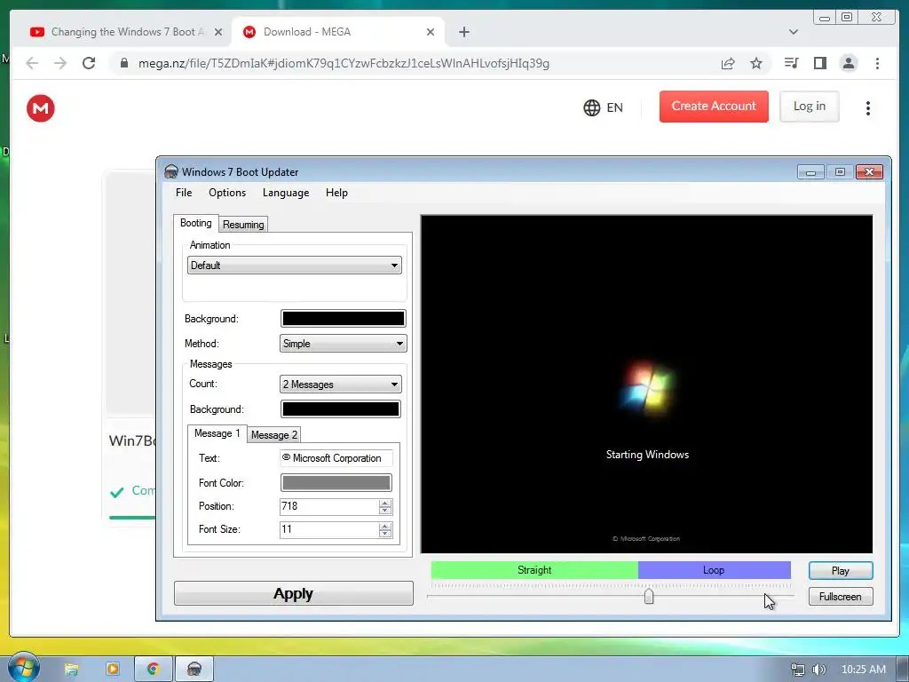This screenshot has width=909, height=682.
Task: Click Create Account on MEGA
Action: tap(714, 107)
